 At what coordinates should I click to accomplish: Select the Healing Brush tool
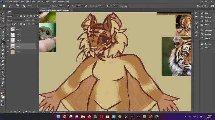pyautogui.click(x=3, y=39)
